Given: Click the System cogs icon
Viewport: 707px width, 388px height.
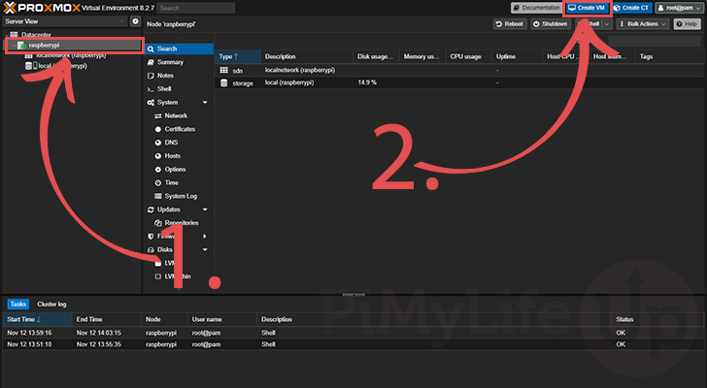Looking at the screenshot, I should (151, 103).
